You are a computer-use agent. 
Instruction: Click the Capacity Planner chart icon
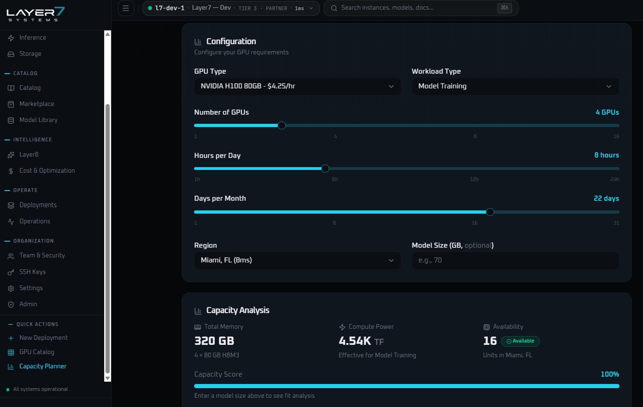point(11,367)
